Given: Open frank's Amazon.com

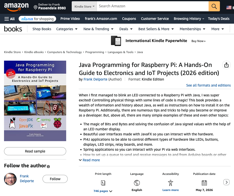Looking at the screenshot, I should [x=101, y=19].
